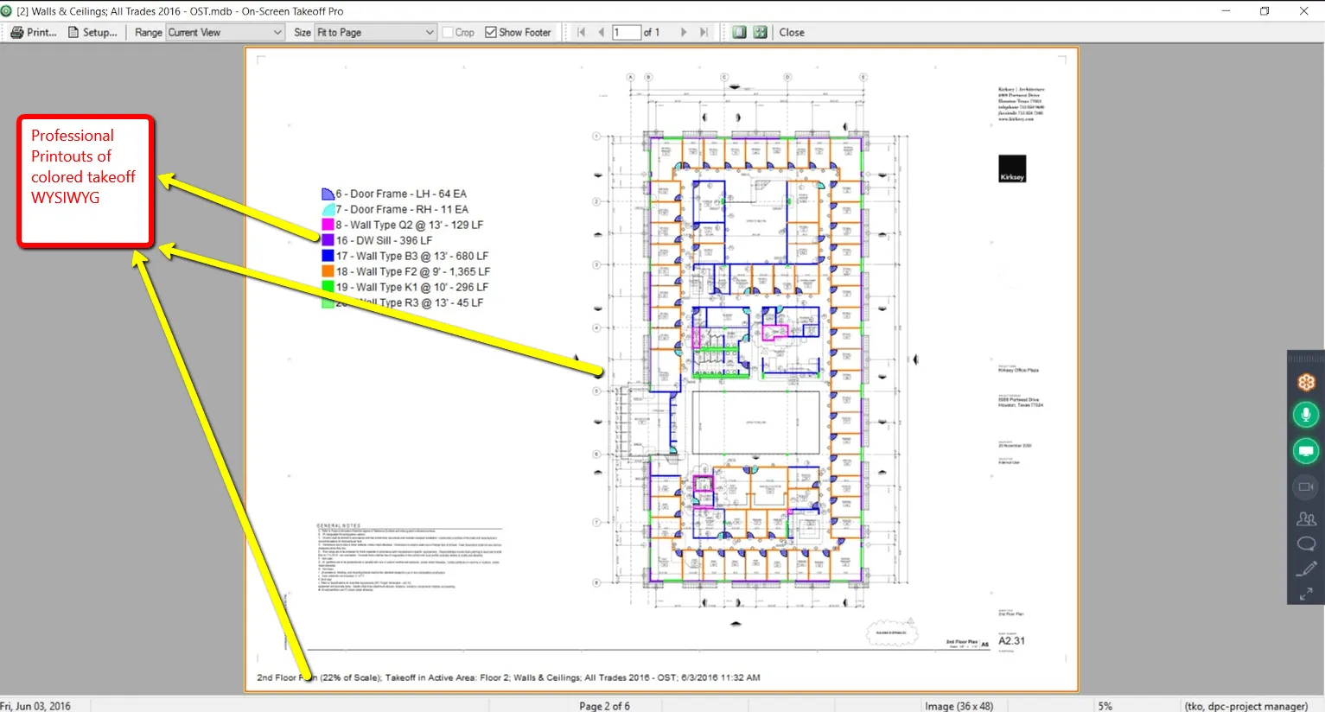Open the page Setup dialog
1325x712 pixels.
pos(92,32)
